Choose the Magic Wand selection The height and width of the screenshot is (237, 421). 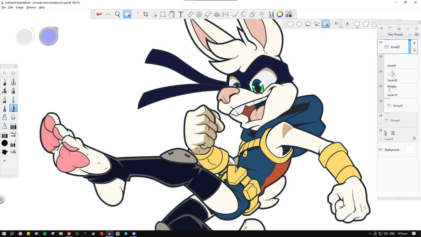[326, 24]
